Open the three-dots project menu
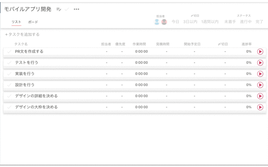 click(x=76, y=9)
